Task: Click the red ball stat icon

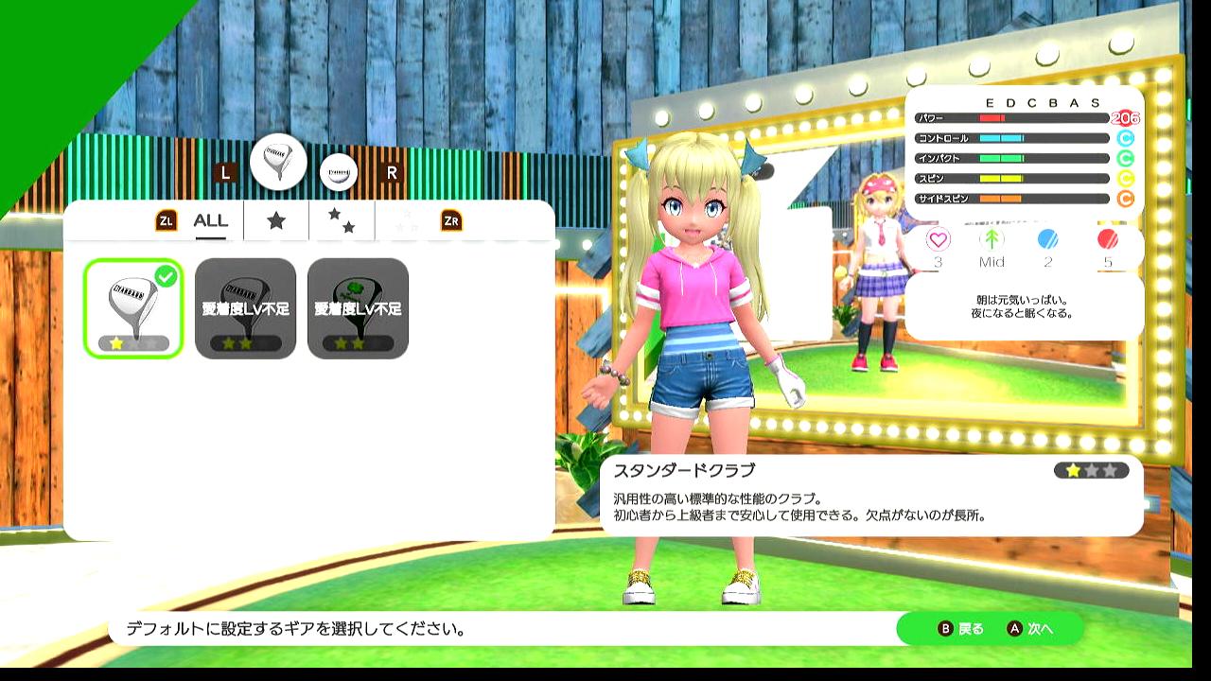Action: point(1107,239)
